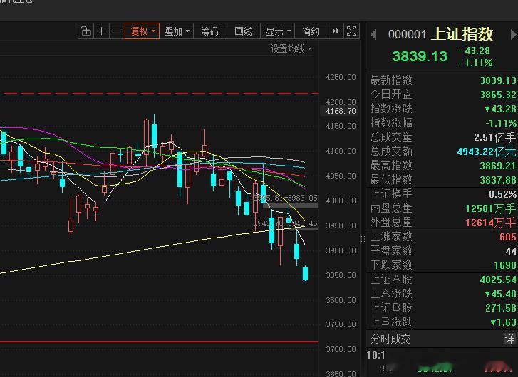Click the 下跌家数 1698 value

(505, 265)
